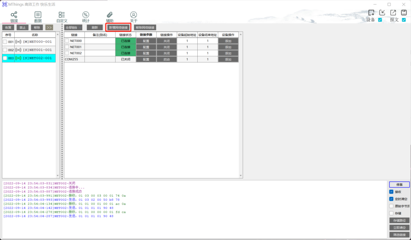Switch to the 自定义 custom tab
Screen dimensions: 411x240
tap(62, 17)
